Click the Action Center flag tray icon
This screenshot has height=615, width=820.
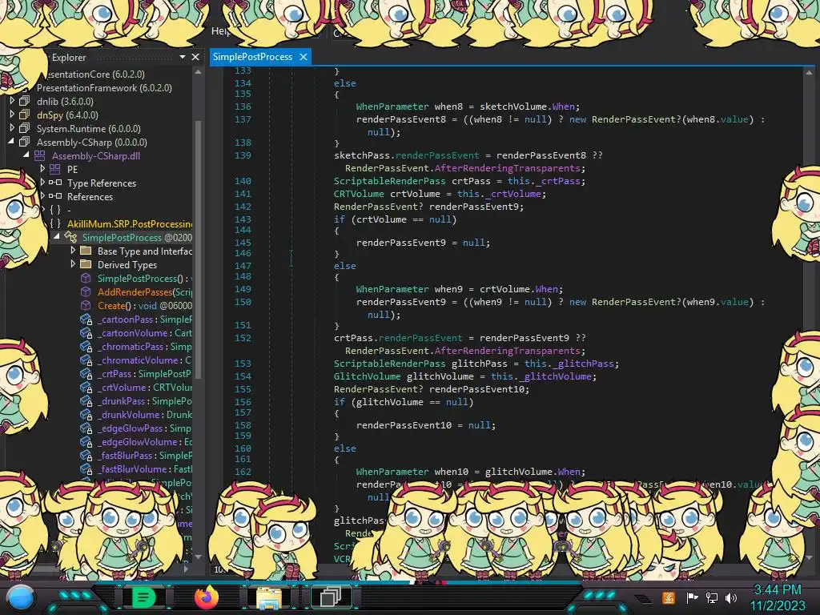[x=692, y=597]
